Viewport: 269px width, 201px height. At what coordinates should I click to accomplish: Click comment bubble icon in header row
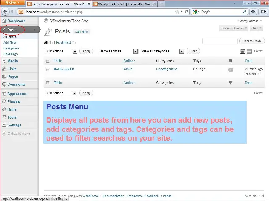pyautogui.click(x=231, y=60)
